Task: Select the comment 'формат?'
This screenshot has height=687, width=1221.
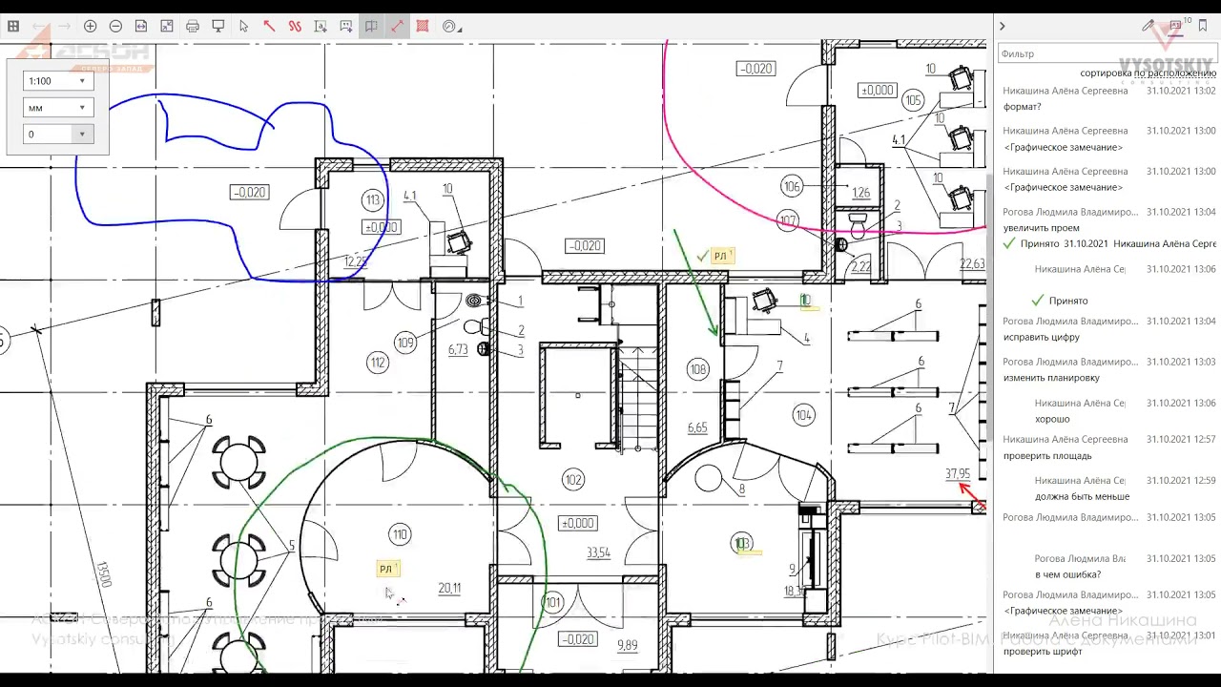Action: (x=1022, y=107)
